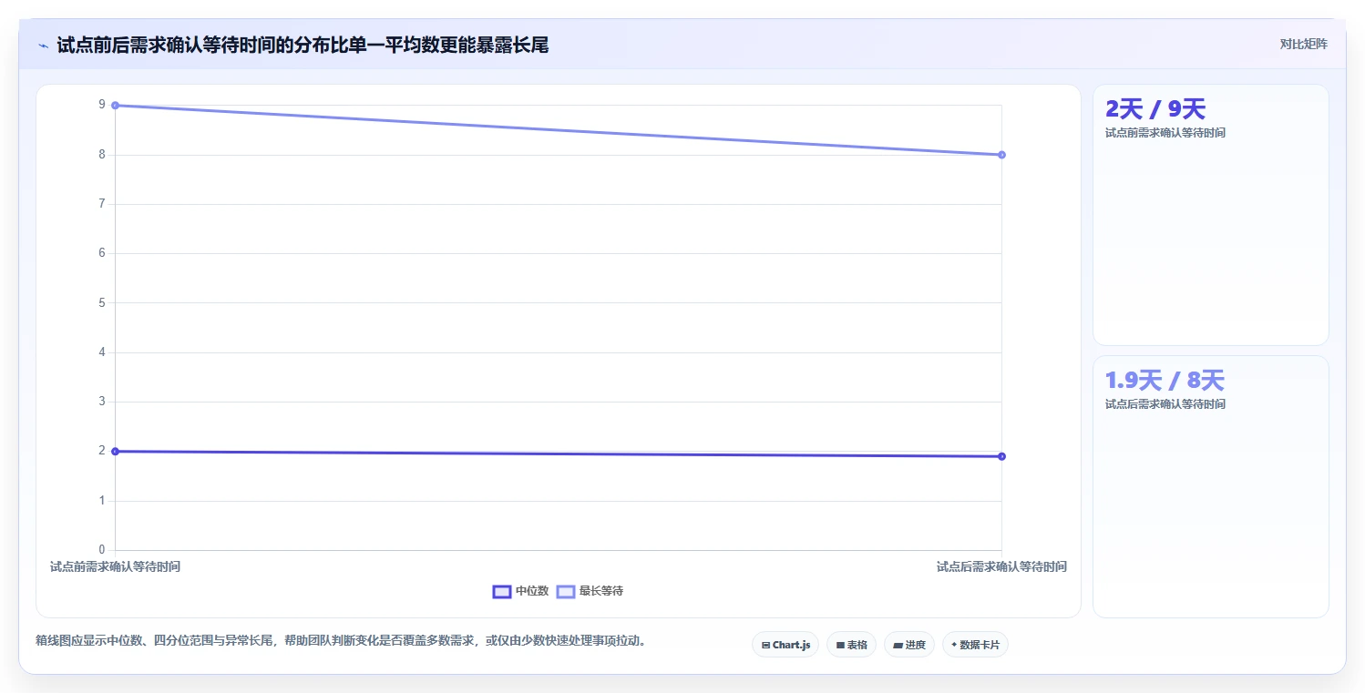Click the 中位数 data point at 1.9
The height and width of the screenshot is (693, 1365).
pyautogui.click(x=1001, y=456)
